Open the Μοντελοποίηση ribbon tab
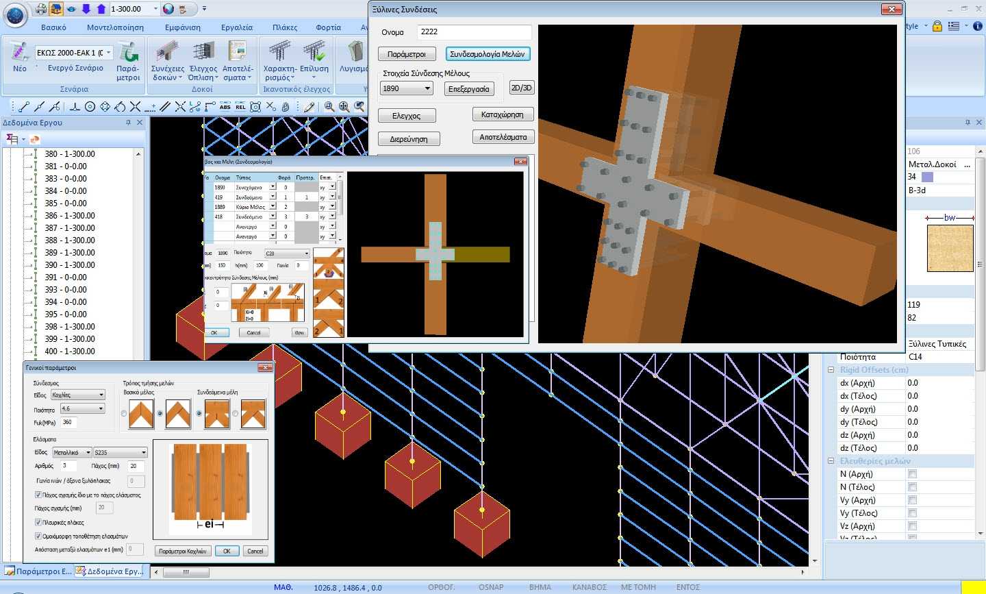The image size is (986, 594). point(115,27)
